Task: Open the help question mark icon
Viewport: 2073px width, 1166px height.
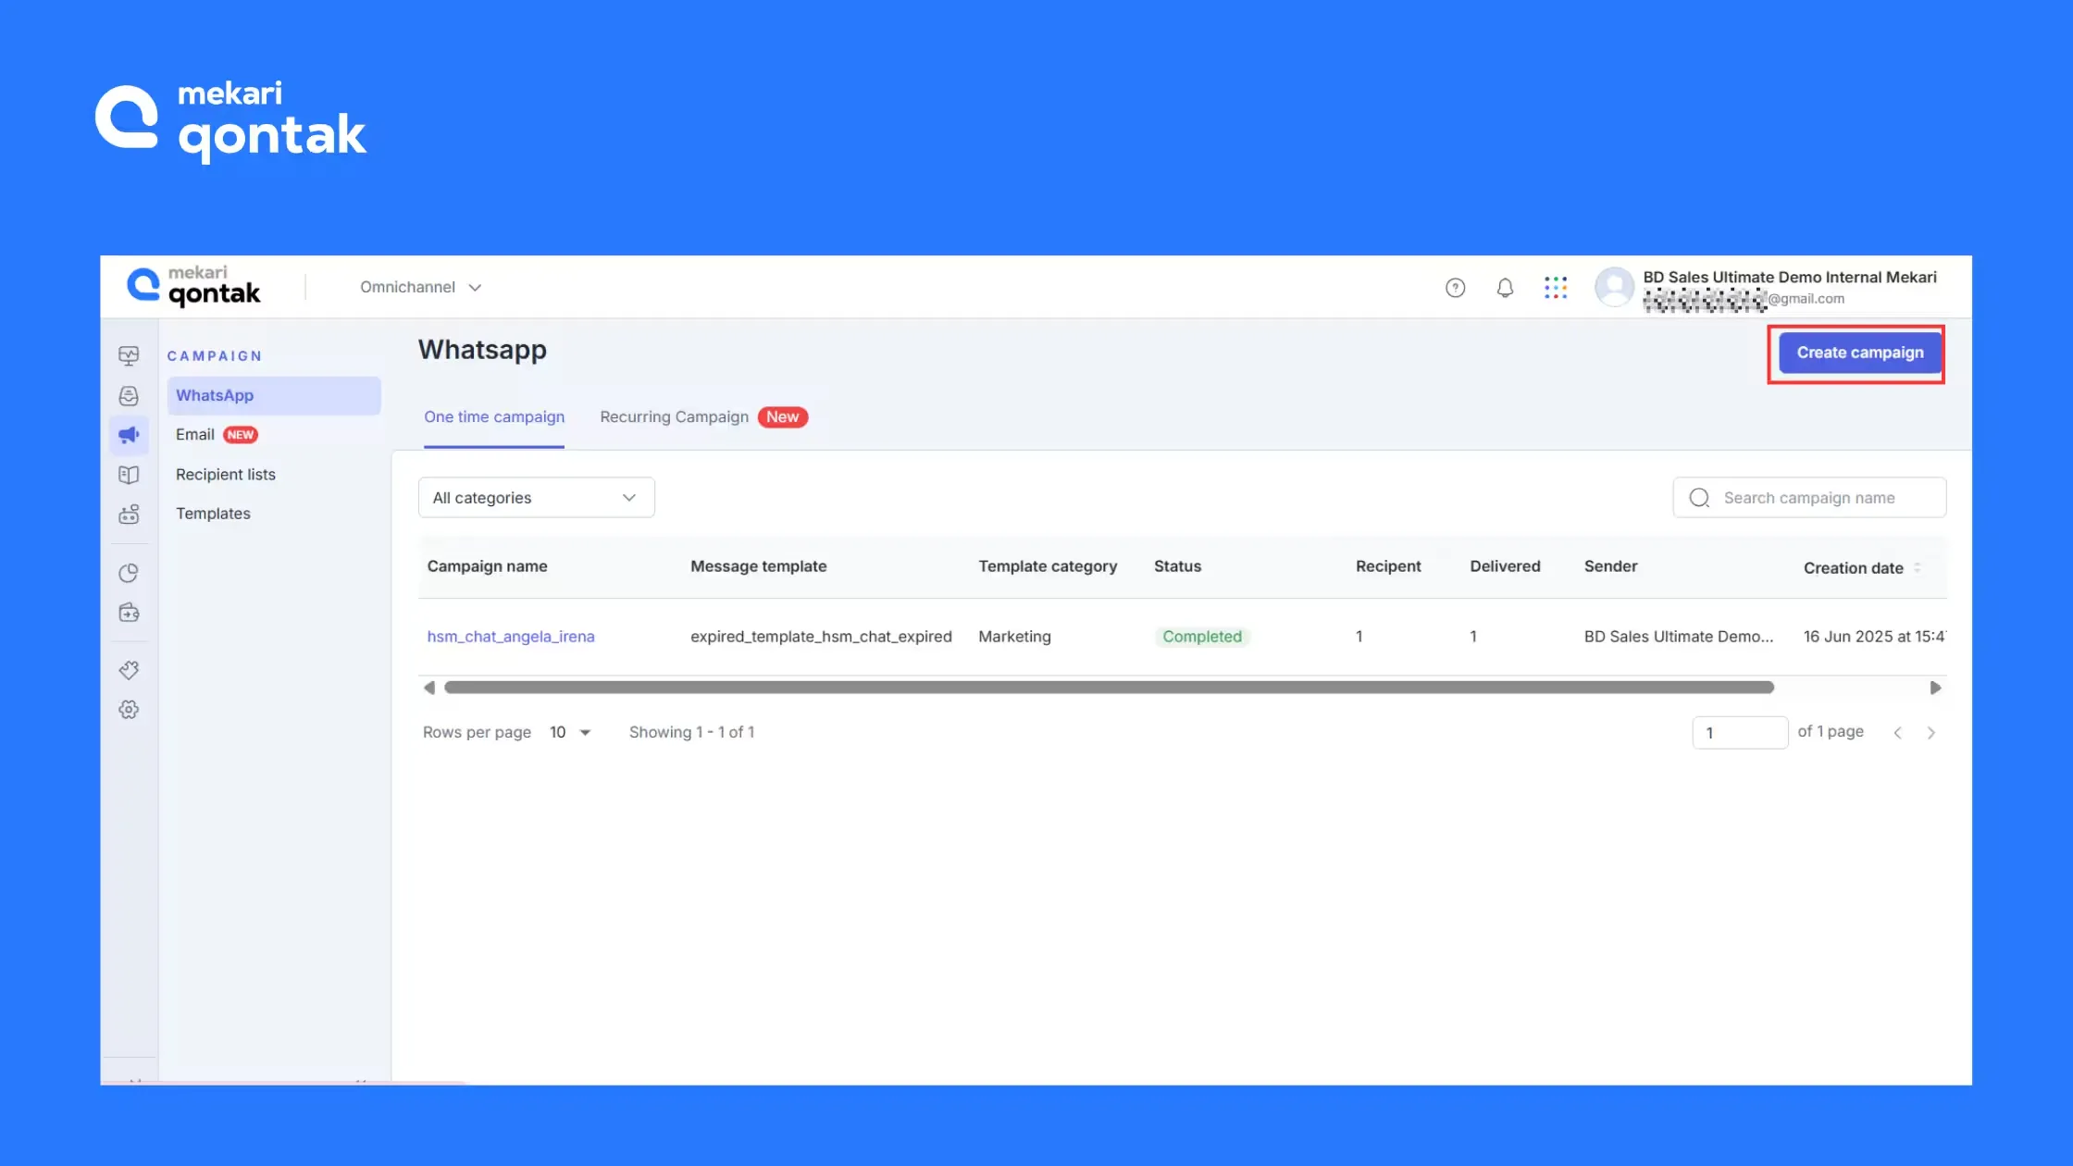Action: (1455, 288)
